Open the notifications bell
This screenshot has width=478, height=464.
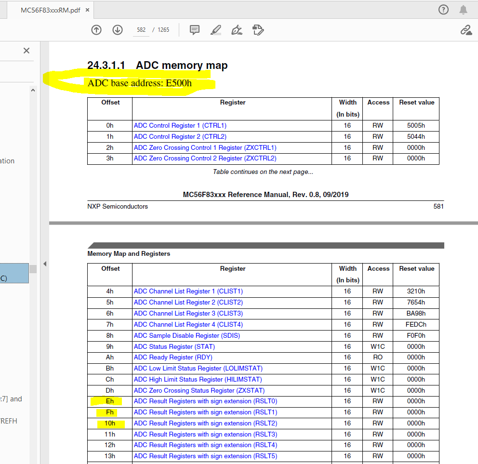[463, 10]
